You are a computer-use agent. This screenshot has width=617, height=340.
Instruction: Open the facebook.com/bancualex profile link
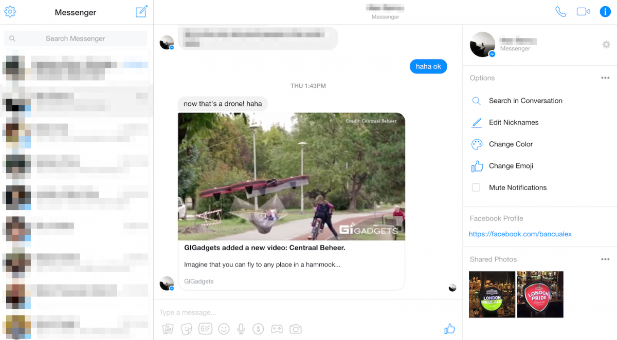(520, 234)
